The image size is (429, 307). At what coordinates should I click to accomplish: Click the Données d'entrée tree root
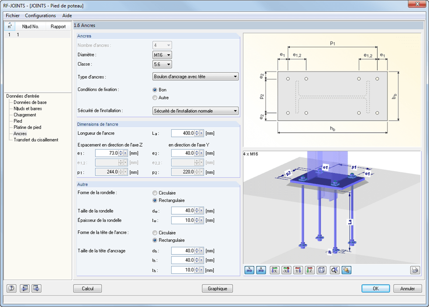tap(23, 96)
